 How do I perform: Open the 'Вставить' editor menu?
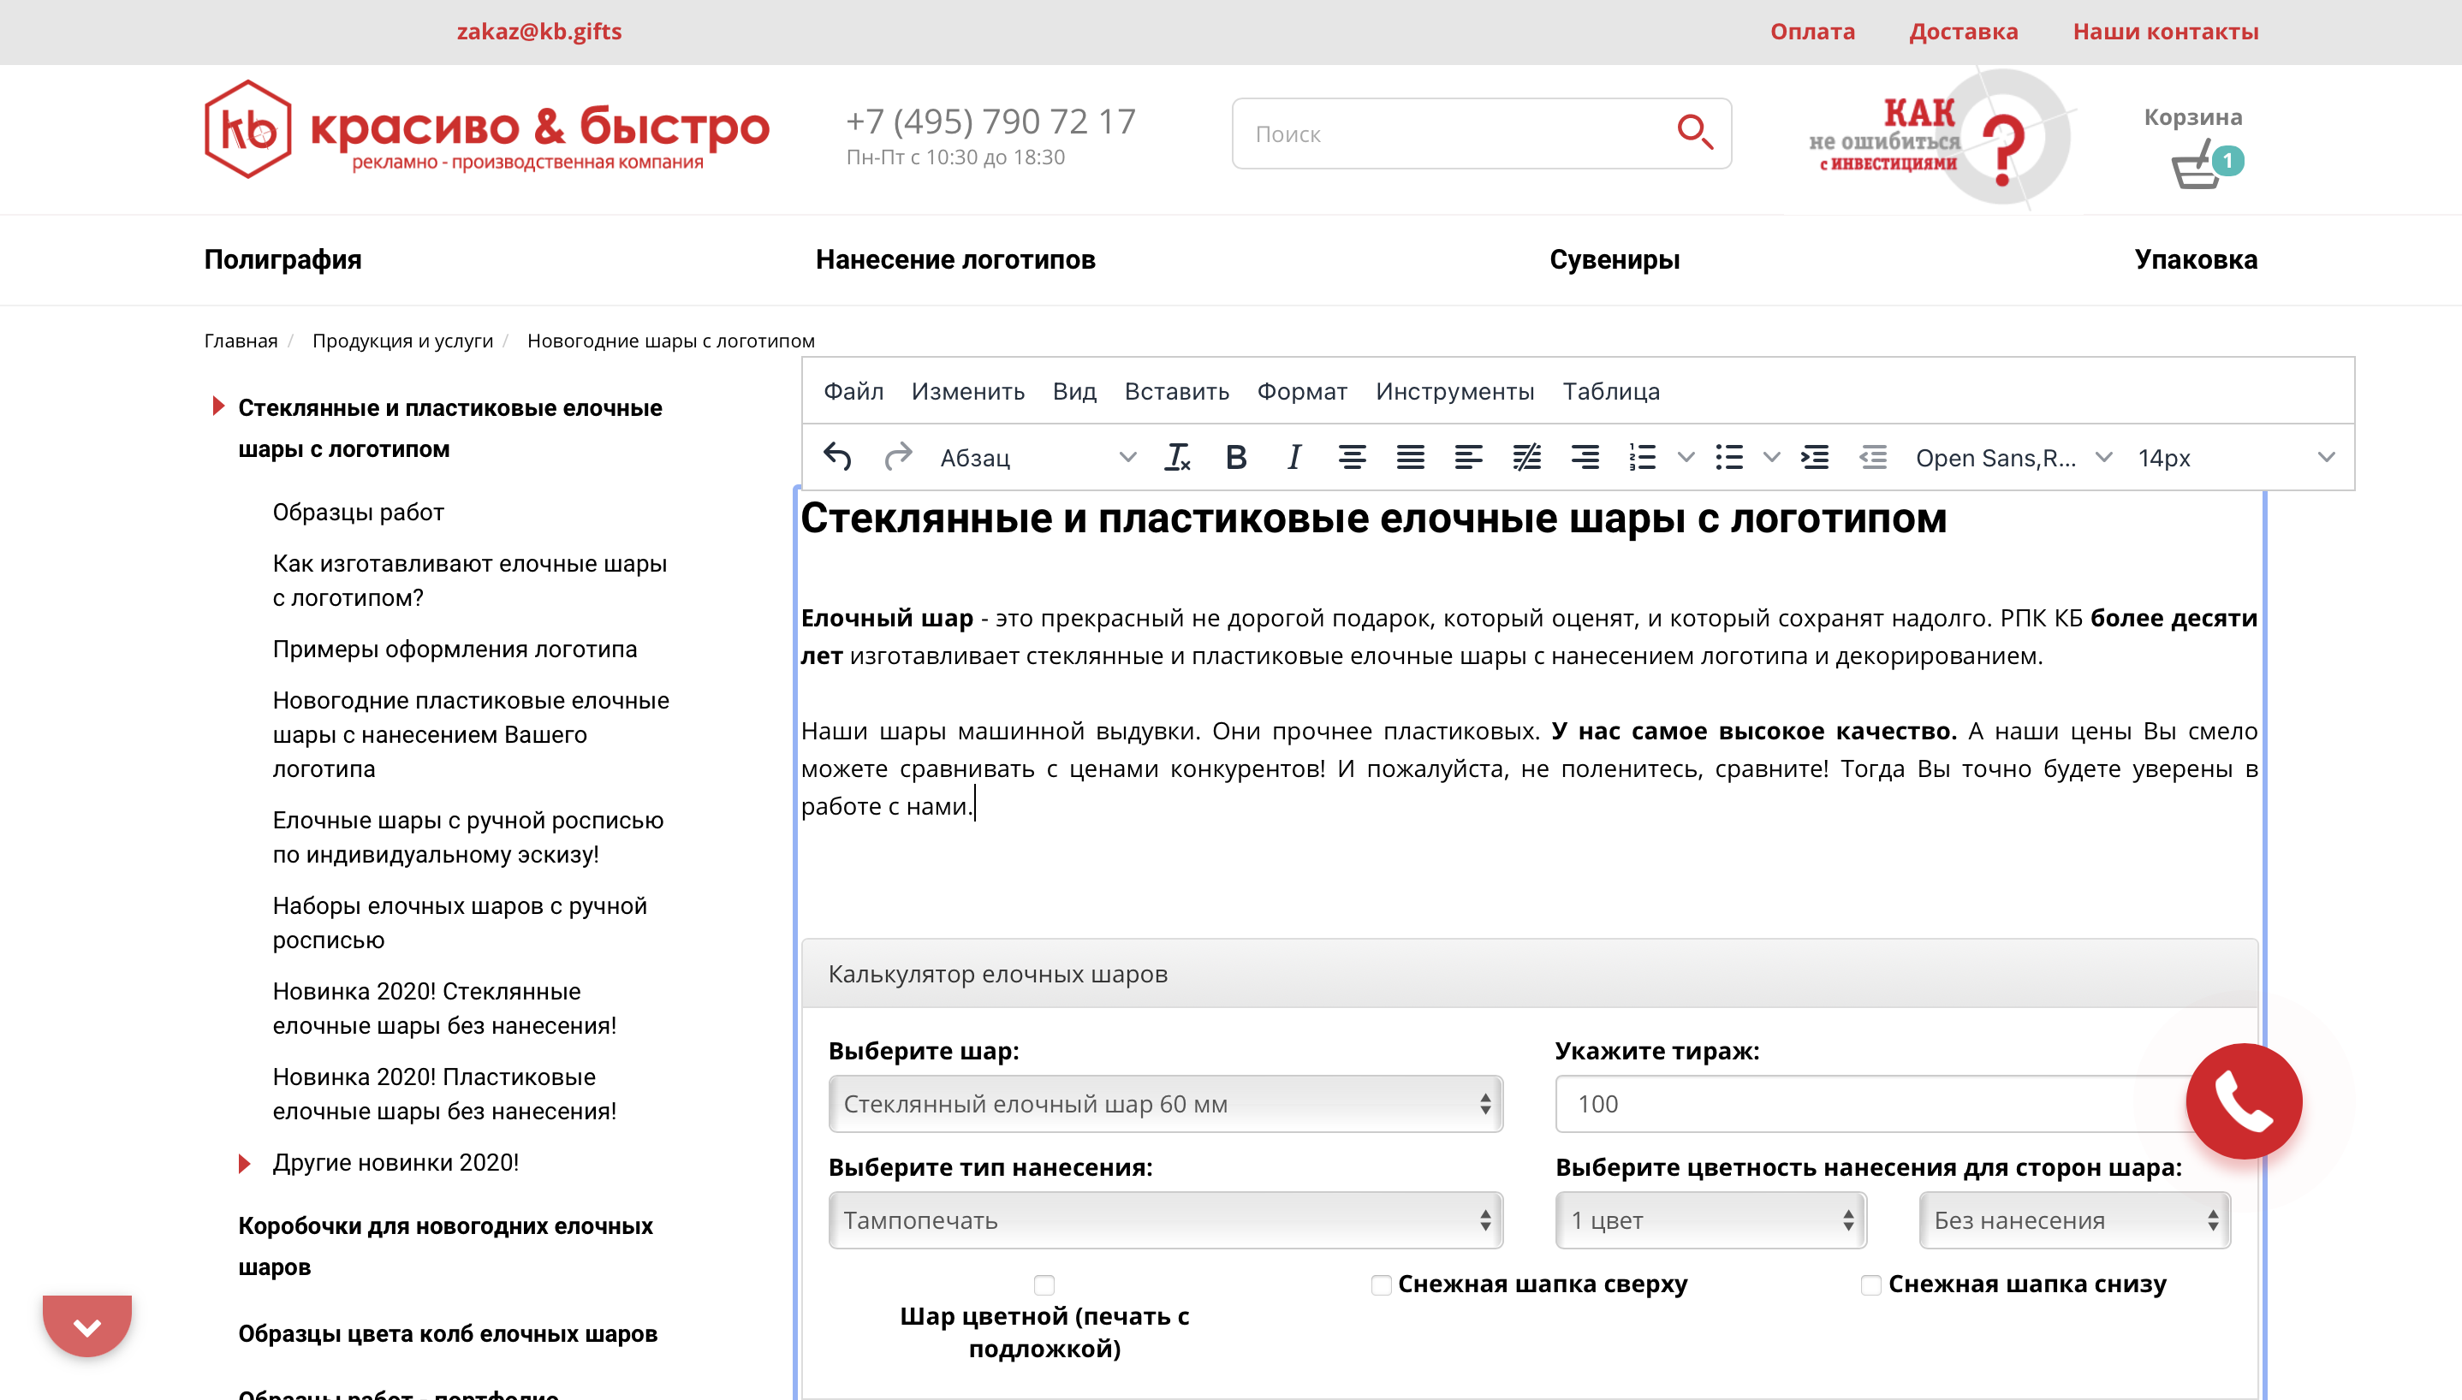[1176, 391]
